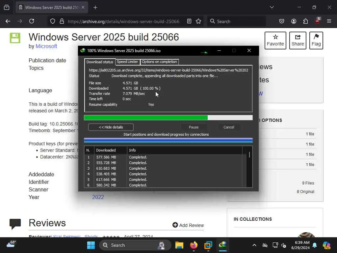Click Hide details in download dialog
Screen dimensions: 337x253
(111, 127)
